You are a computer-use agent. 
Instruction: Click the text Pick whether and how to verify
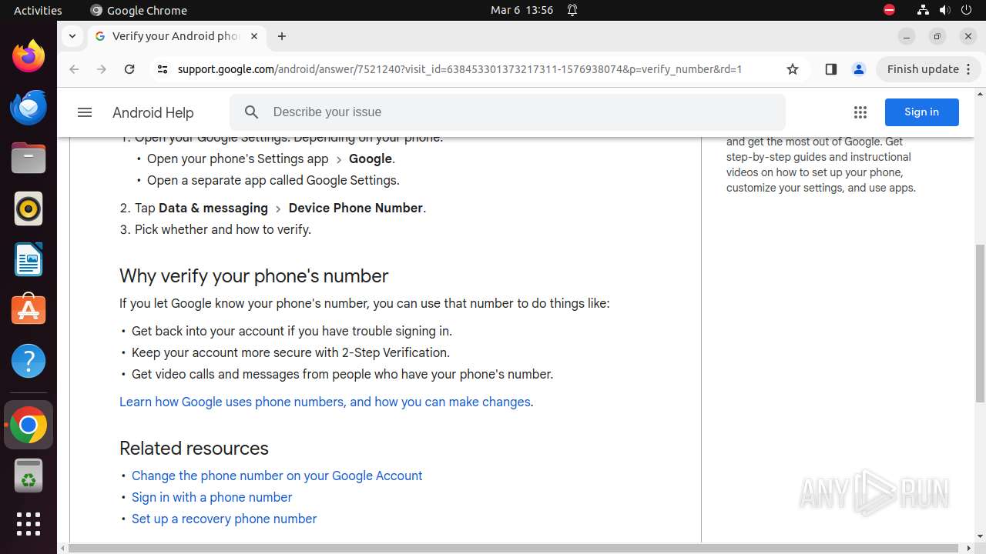pos(223,229)
